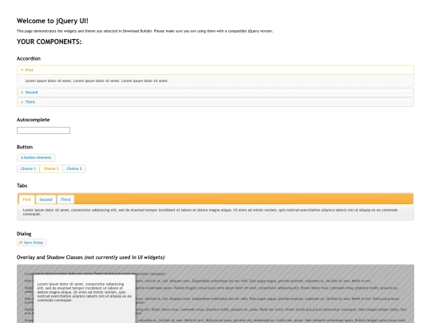Screen dimensions: 431x323
Task: Click the Download Builder intro sentence
Action: [144, 31]
